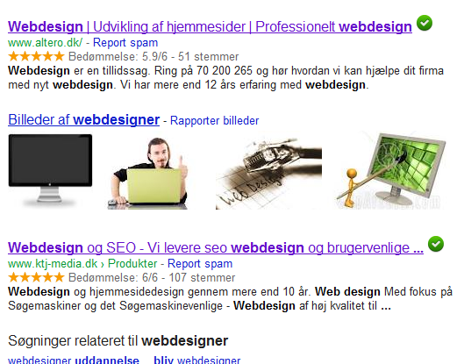Open the orange figure with green monitor thumbnail
464x364 pixels.
[390, 171]
